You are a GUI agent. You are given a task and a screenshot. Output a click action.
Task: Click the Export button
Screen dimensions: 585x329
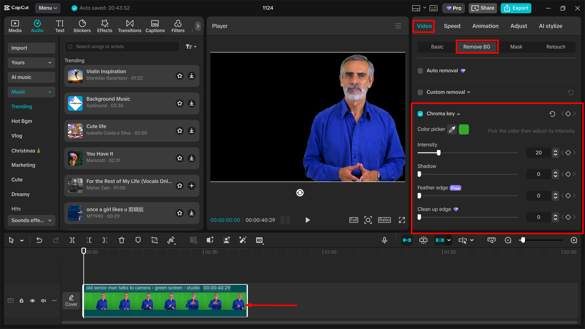tap(515, 8)
